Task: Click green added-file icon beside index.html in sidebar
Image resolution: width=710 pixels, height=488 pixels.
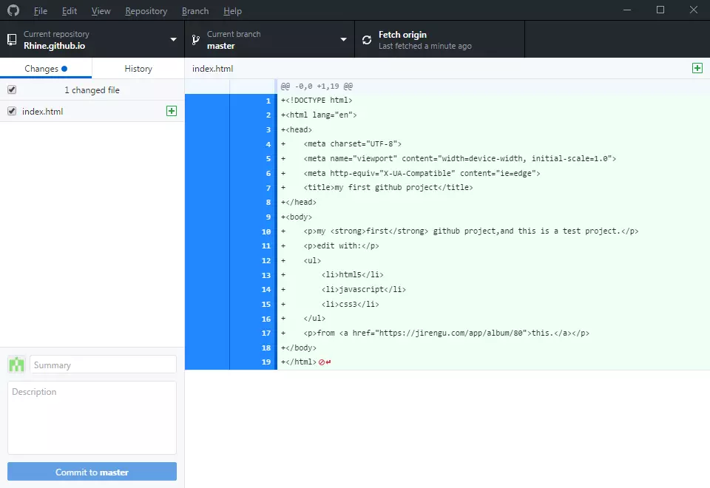Action: [172, 111]
